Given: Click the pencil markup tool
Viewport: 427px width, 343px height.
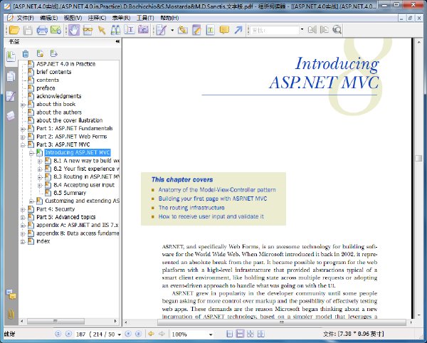Looking at the screenshot, I should (161, 30).
